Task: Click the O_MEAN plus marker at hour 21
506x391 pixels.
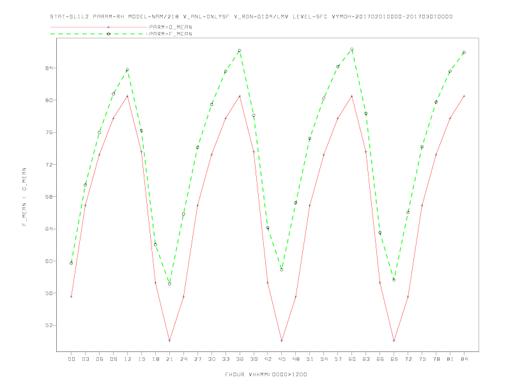Action: click(x=169, y=341)
